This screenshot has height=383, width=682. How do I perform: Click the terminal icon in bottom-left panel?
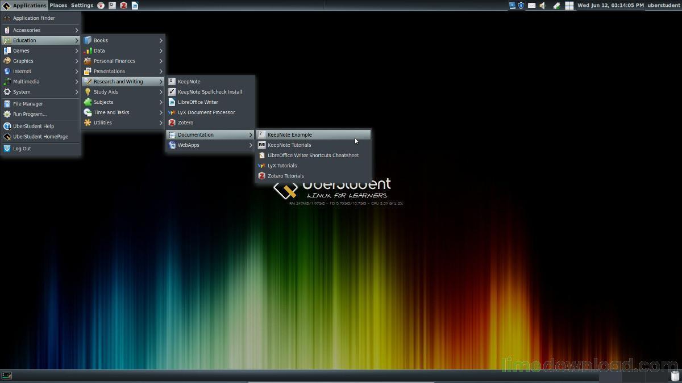pos(6,376)
